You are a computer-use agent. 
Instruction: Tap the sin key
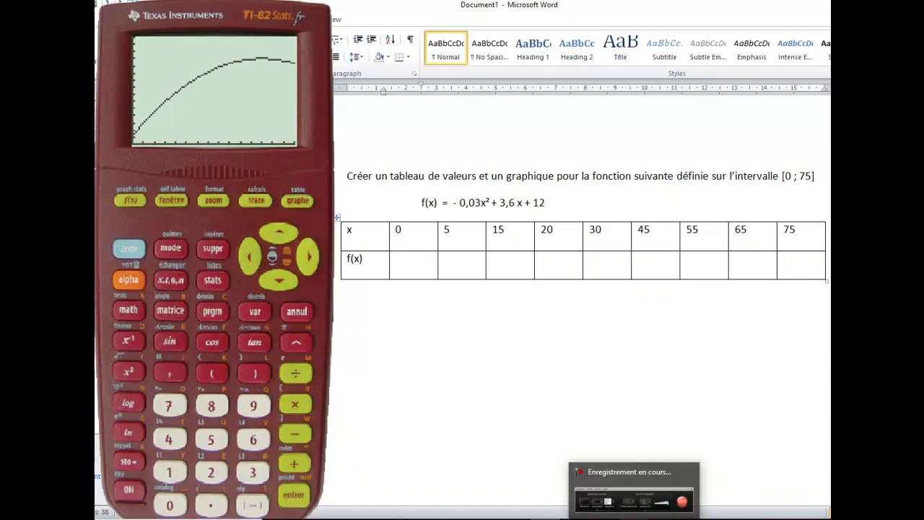(170, 342)
